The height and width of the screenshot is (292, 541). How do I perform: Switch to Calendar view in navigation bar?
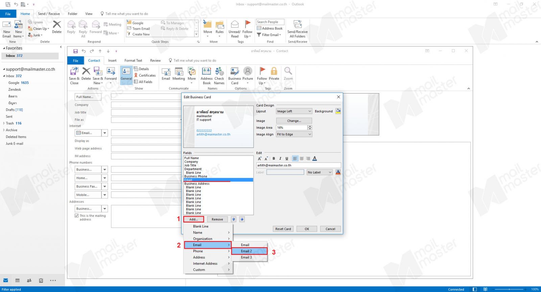pyautogui.click(x=18, y=280)
